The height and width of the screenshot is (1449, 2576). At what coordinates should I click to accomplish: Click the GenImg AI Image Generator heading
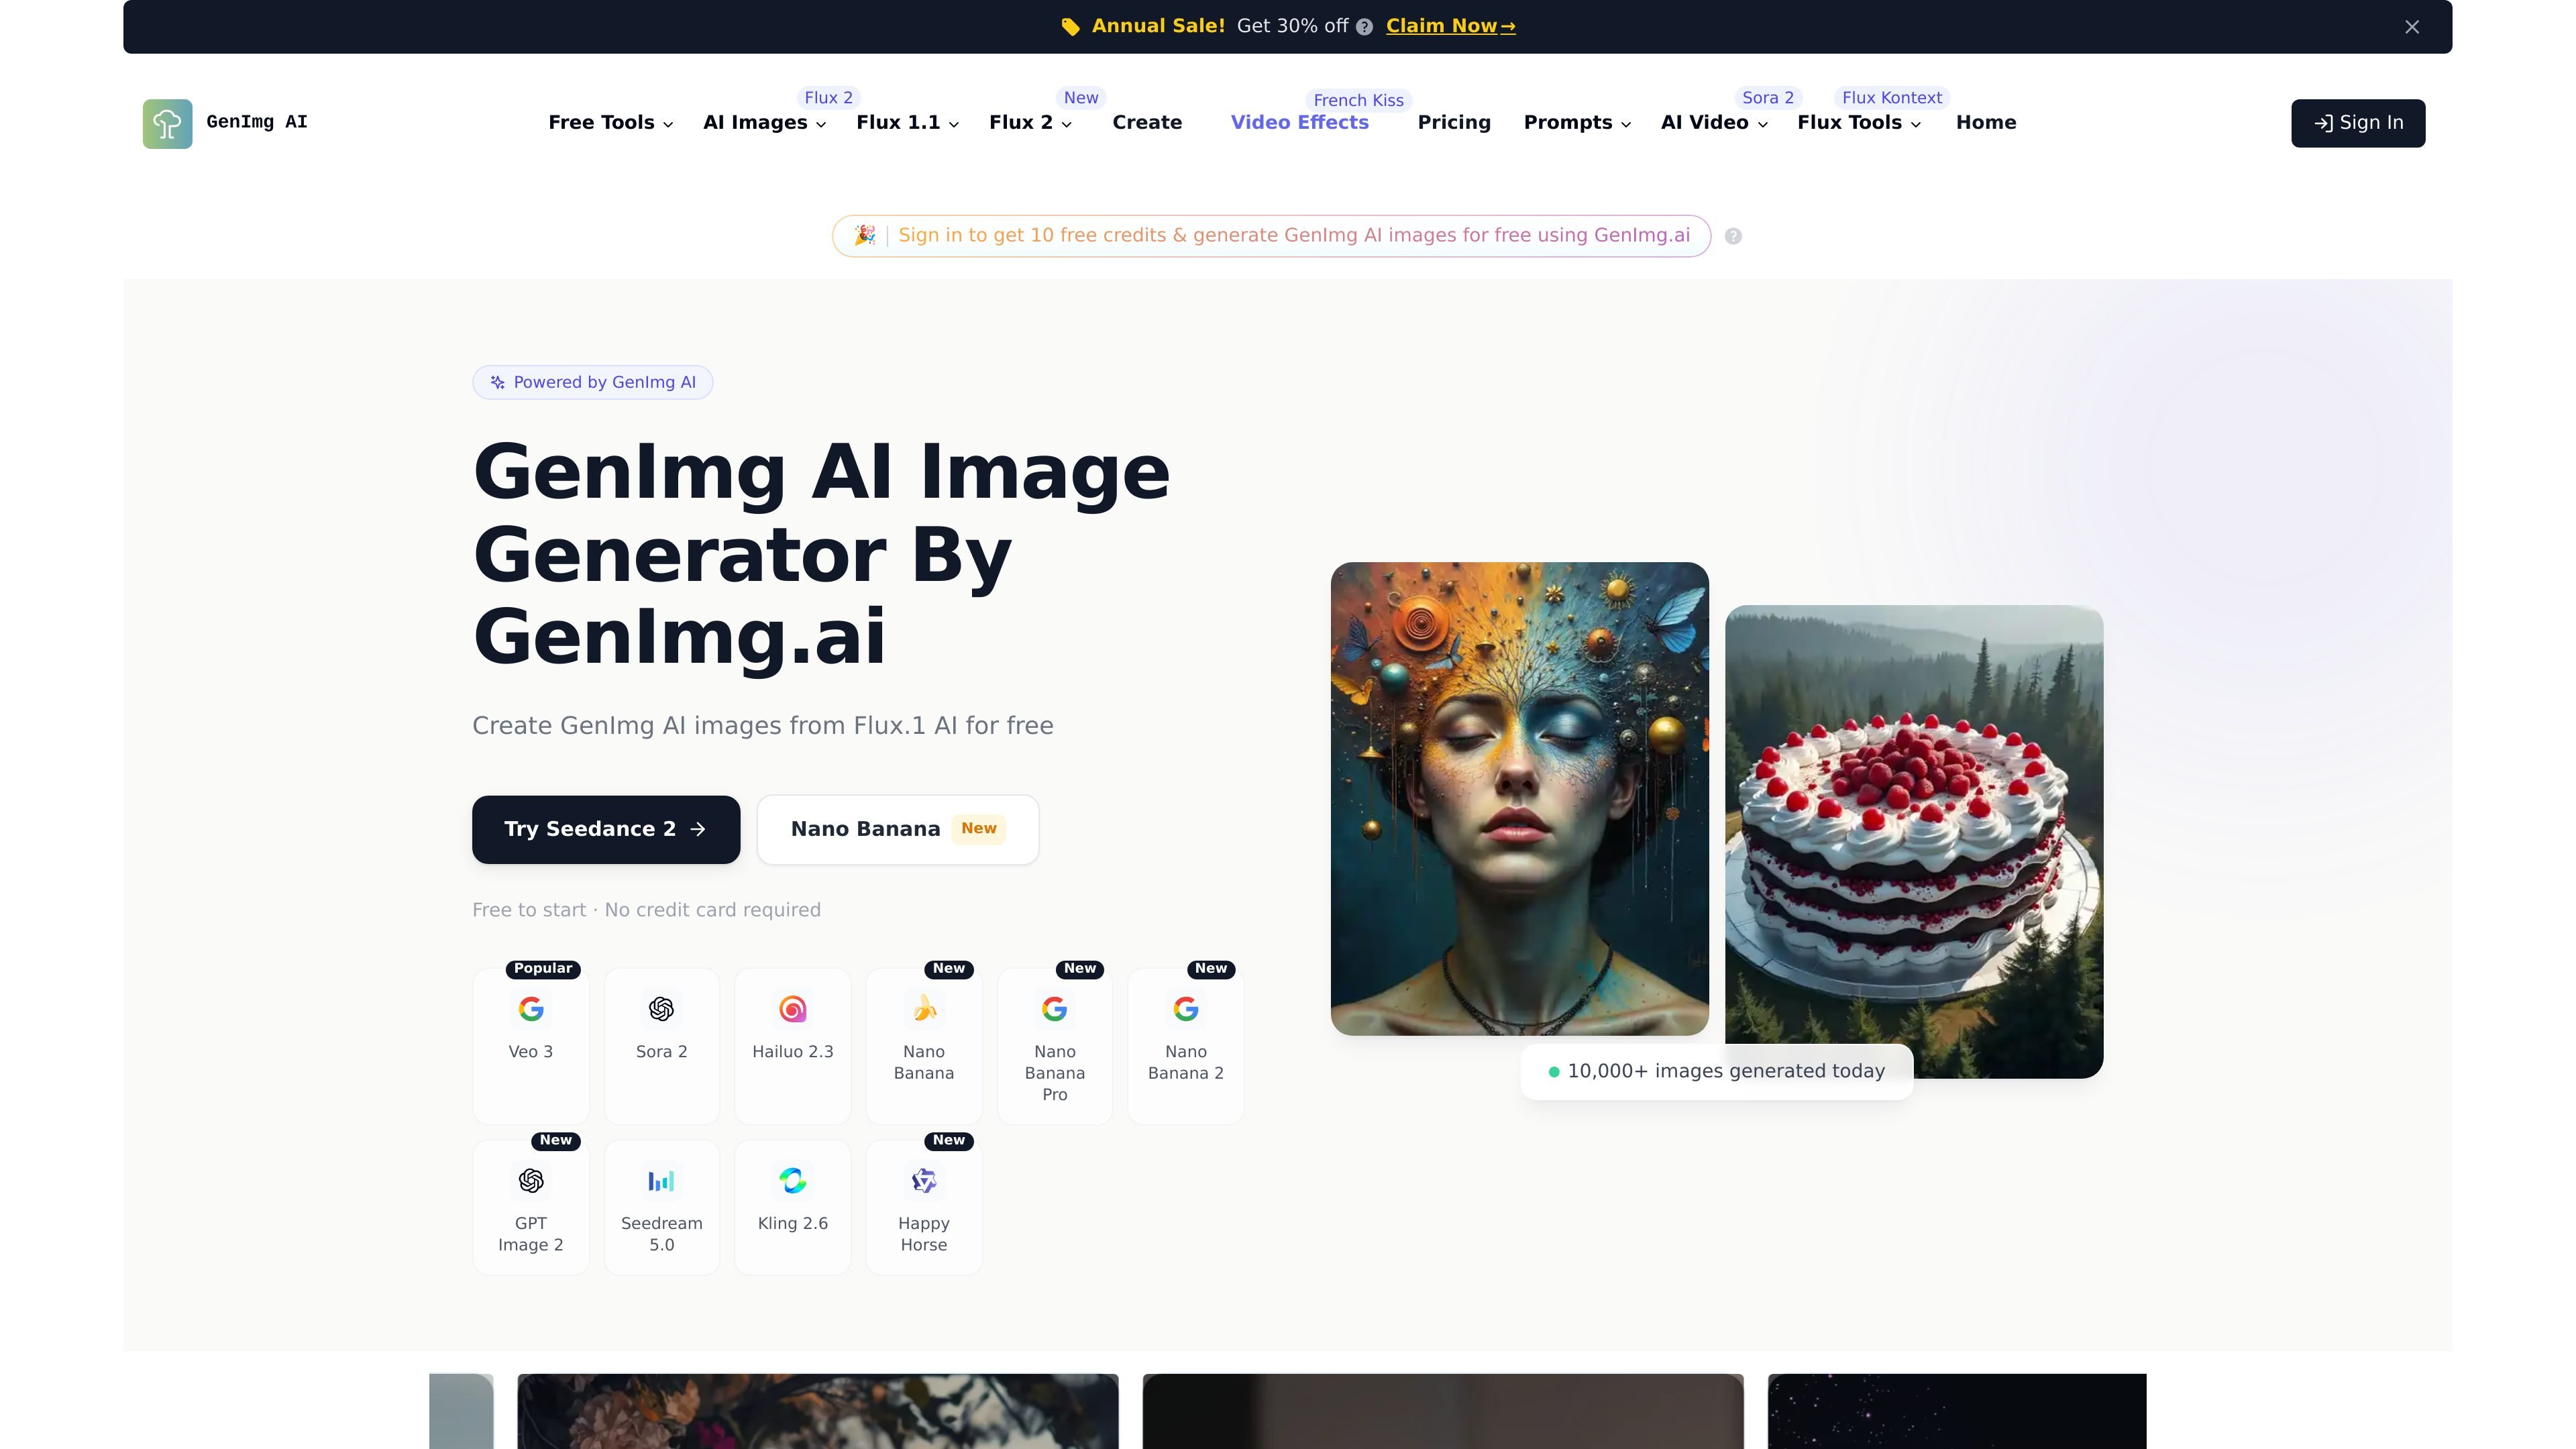821,554
